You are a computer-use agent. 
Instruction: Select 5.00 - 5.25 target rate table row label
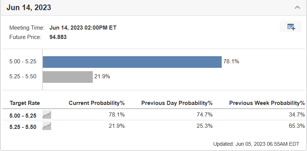(x=23, y=116)
